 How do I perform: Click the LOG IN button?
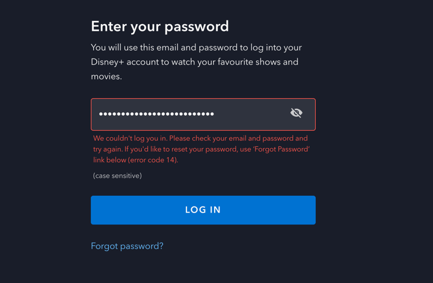[203, 210]
